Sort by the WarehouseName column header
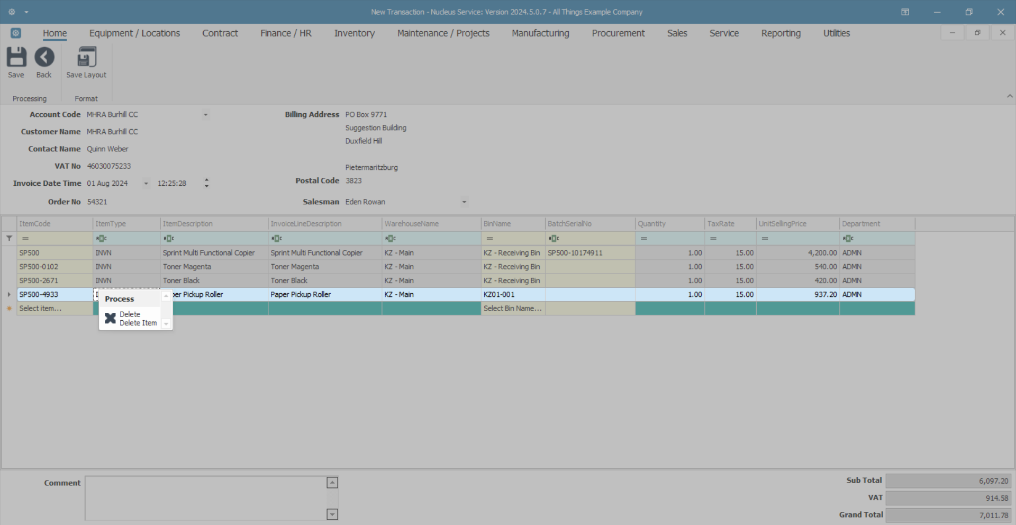The width and height of the screenshot is (1016, 525). [431, 224]
